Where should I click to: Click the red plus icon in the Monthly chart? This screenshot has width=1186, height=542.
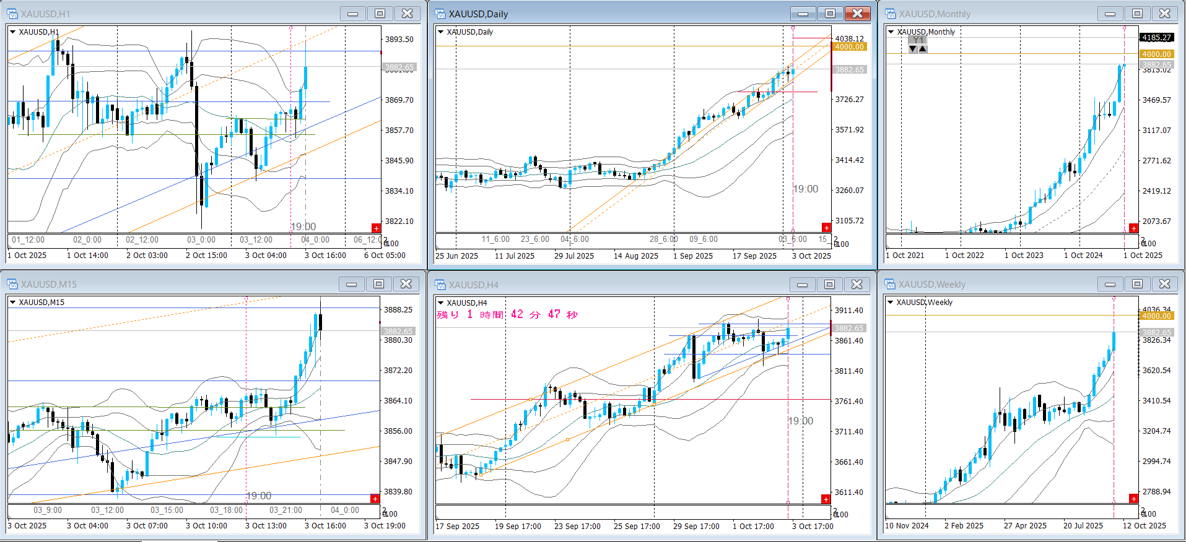[1133, 228]
